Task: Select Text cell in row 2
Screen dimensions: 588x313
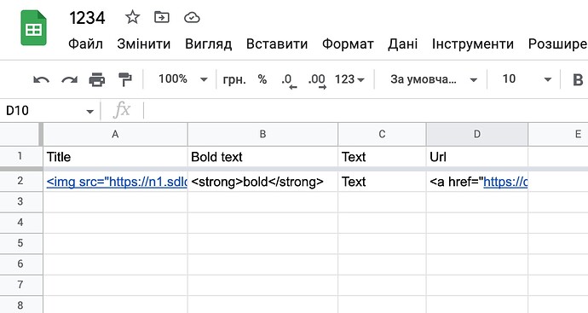Action: click(382, 182)
